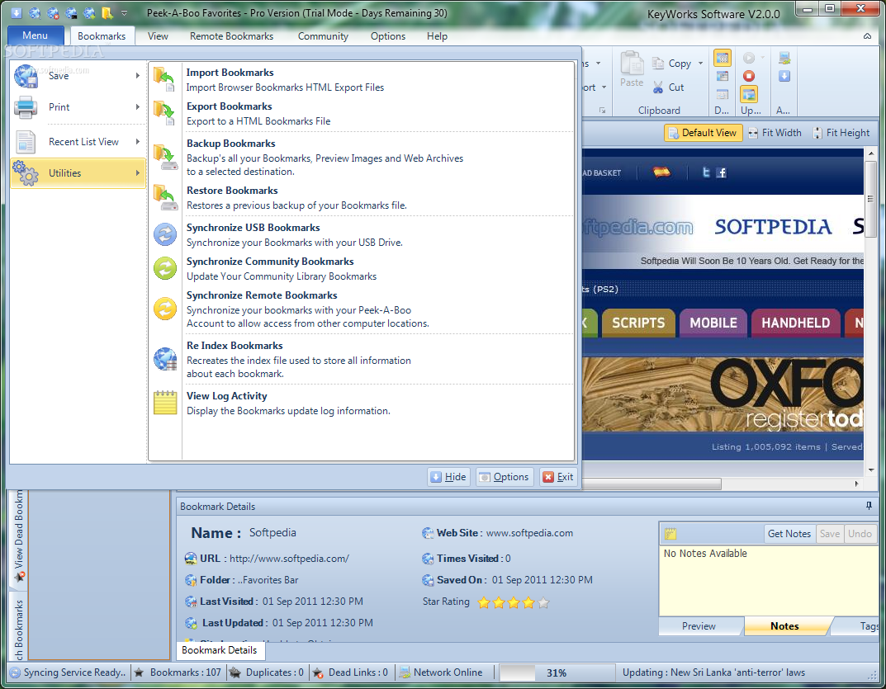
Task: Open the Remote Bookmarks ribbon tab
Action: pos(232,36)
